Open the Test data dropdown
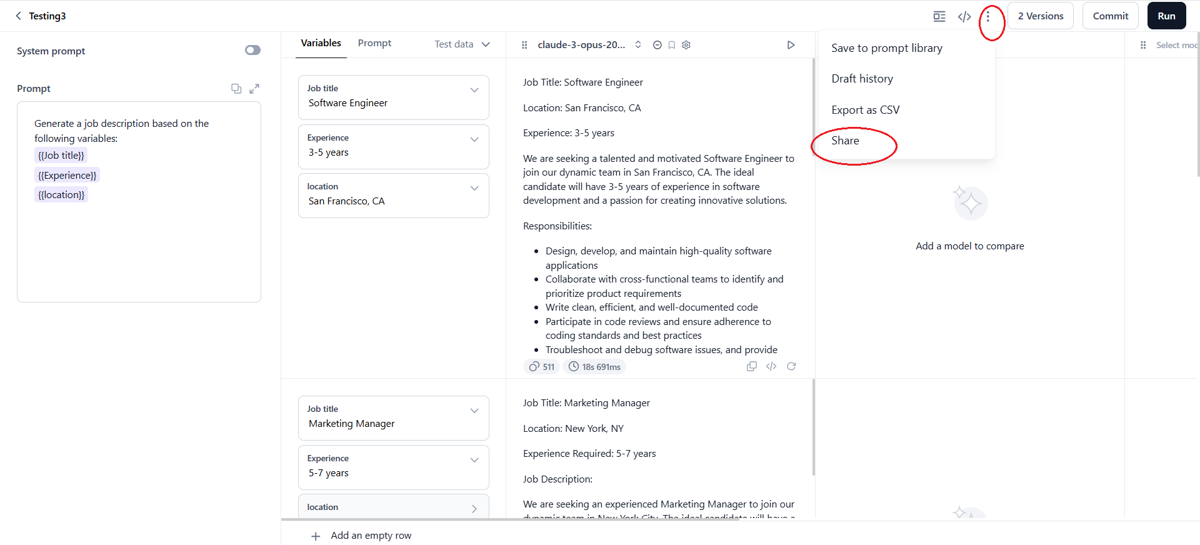Image resolution: width=1200 pixels, height=545 pixels. 462,44
